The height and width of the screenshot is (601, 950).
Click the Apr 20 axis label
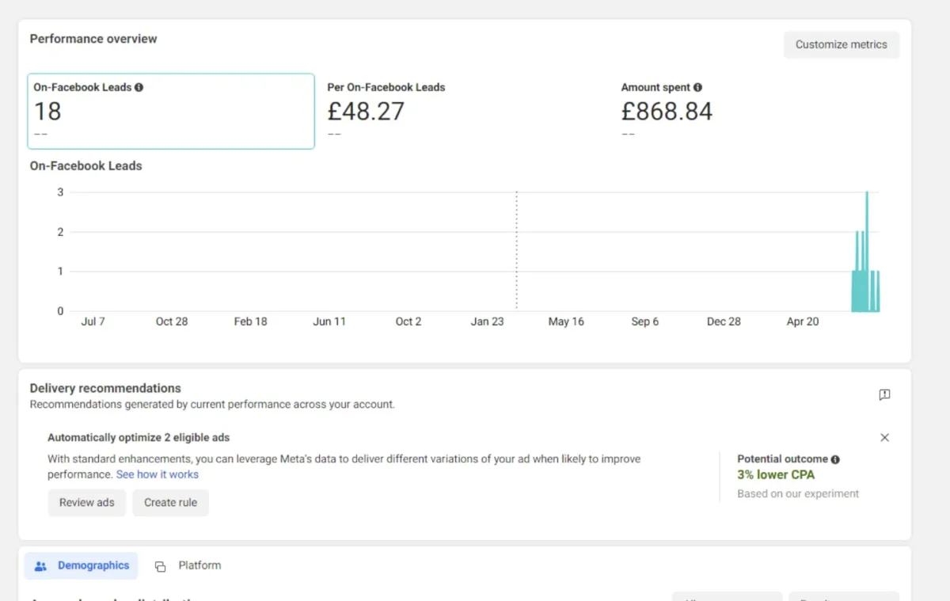(x=803, y=321)
